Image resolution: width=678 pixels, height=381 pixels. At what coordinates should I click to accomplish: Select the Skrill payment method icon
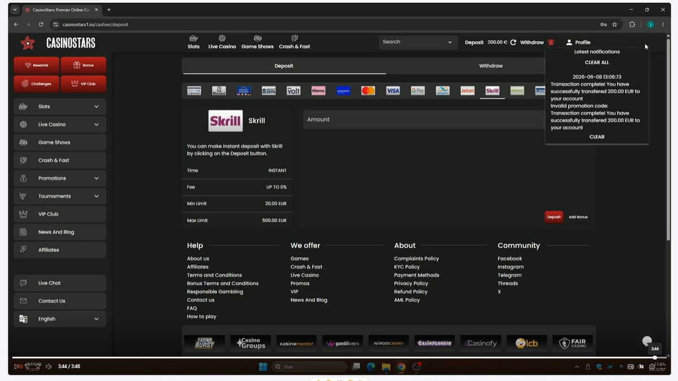(492, 90)
